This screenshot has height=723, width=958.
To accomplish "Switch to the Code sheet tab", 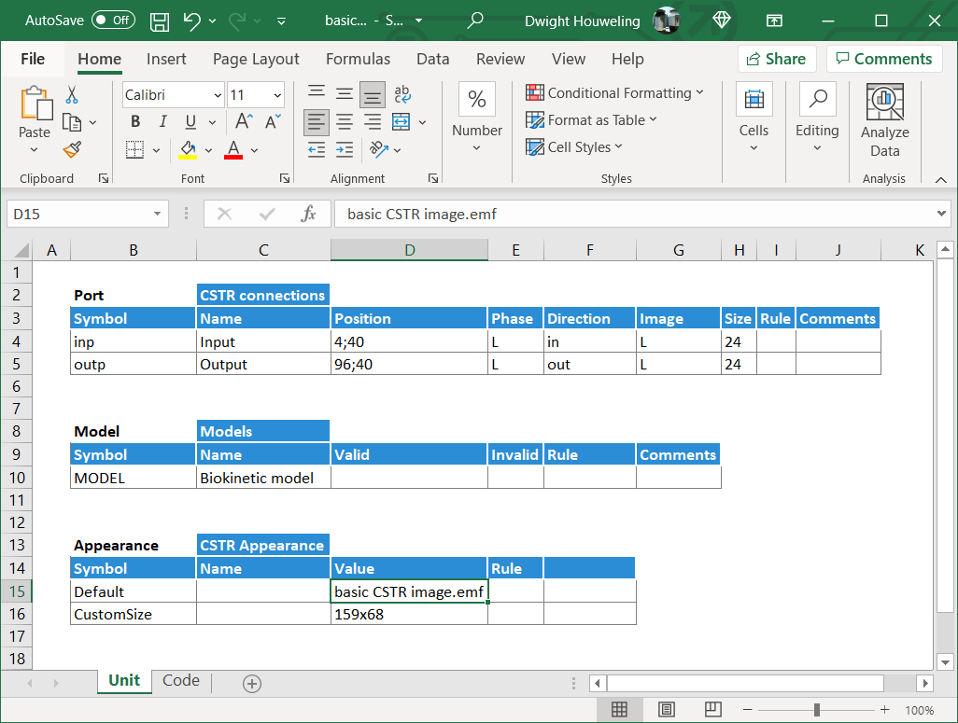I will coord(181,681).
